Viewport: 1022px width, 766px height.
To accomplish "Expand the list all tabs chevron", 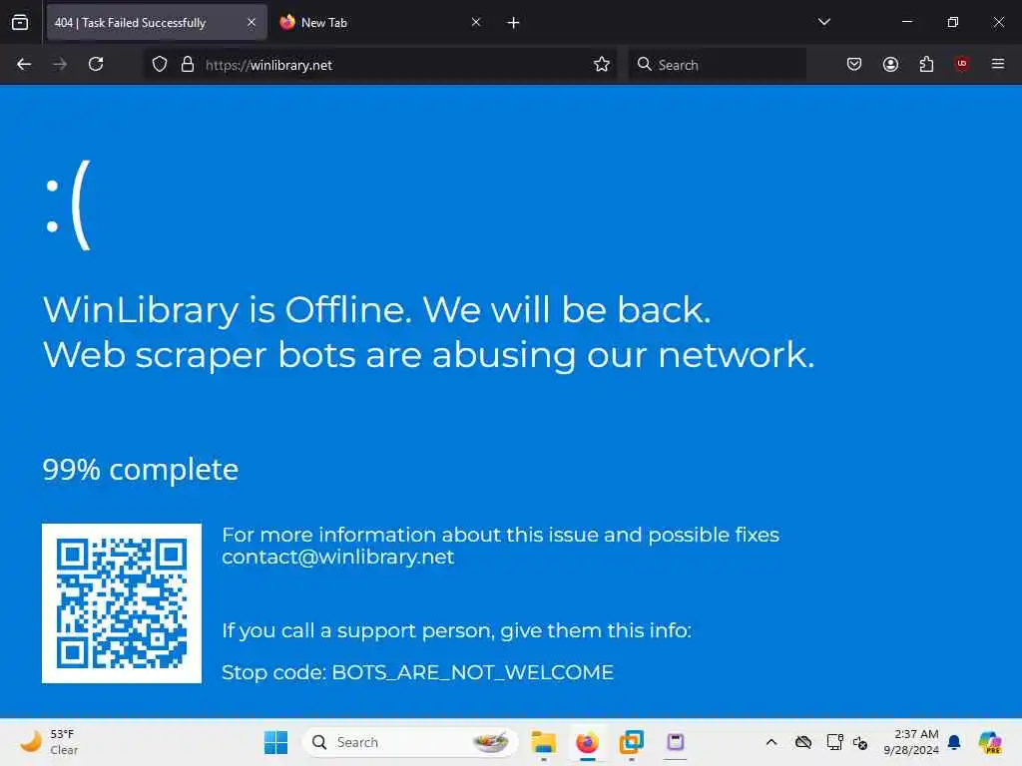I will click(823, 22).
